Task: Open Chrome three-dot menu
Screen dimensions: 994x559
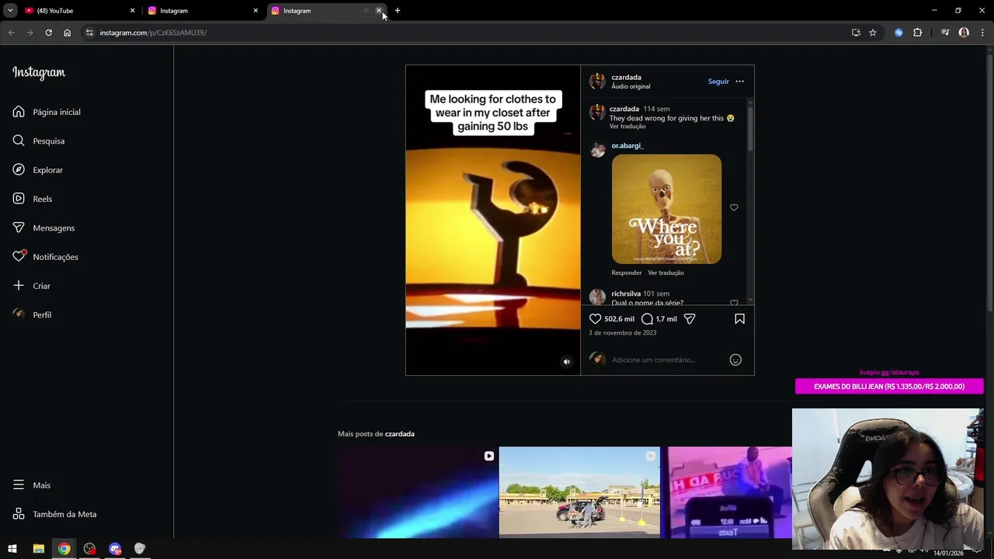Action: 982,33
